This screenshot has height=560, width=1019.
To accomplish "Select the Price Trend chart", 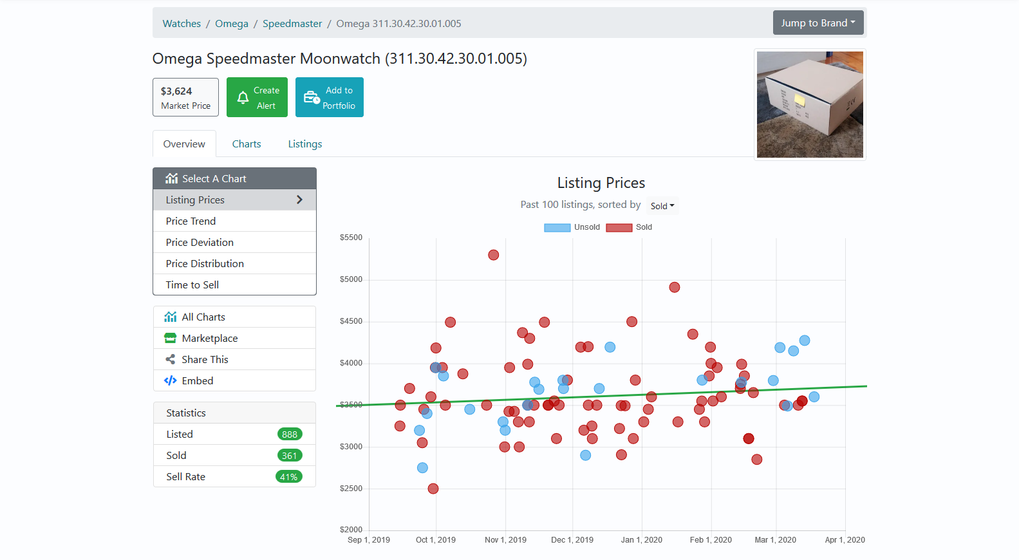I will (234, 221).
